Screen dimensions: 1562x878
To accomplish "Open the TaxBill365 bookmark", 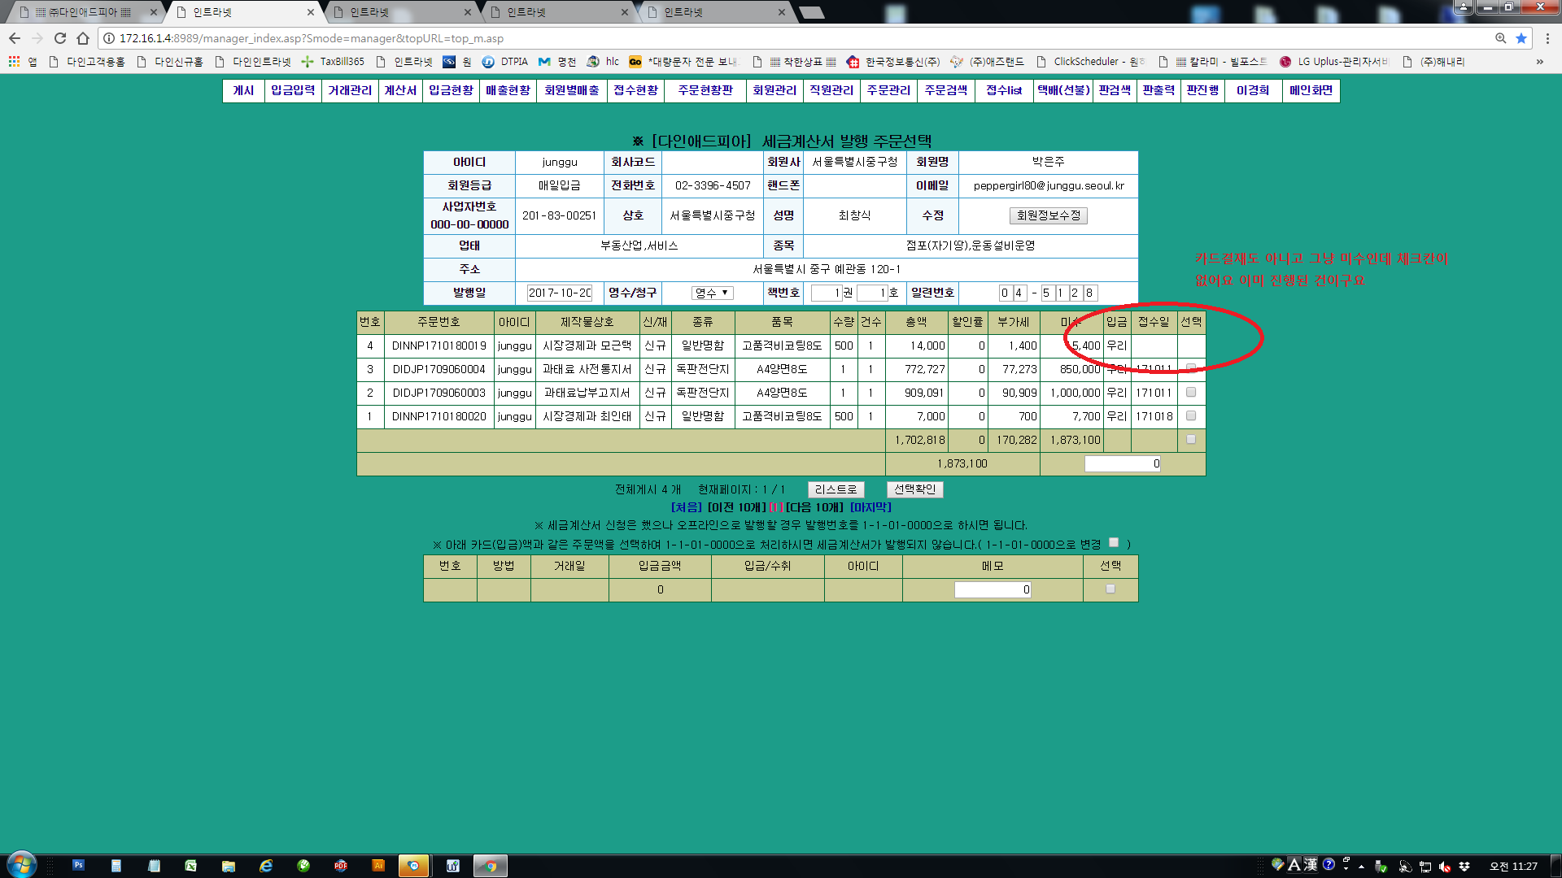I will (334, 62).
